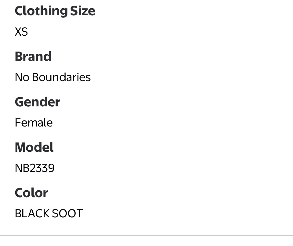Select the model number NB2339
Viewport: 293px width, 246px height.
pyautogui.click(x=34, y=168)
